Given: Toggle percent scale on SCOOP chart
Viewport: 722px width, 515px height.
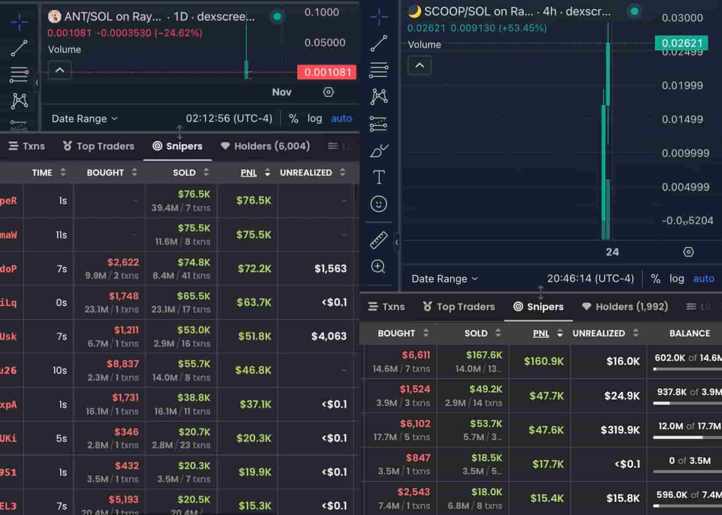Looking at the screenshot, I should tap(655, 278).
